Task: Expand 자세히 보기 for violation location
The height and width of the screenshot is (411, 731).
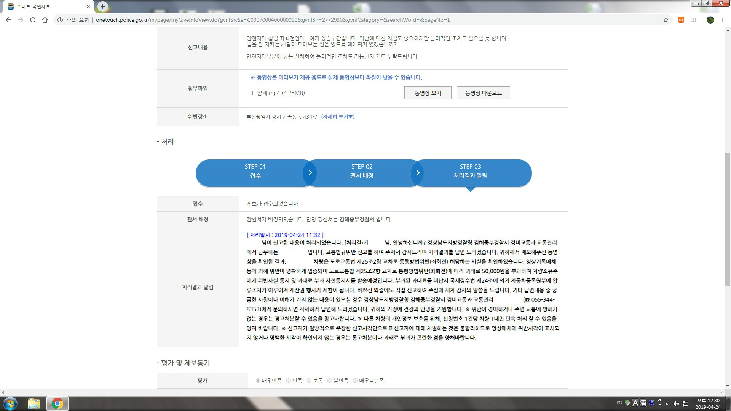Action: coord(338,117)
